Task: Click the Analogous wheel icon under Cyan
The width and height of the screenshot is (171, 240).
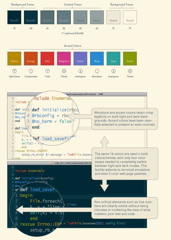Action: pos(113,71)
